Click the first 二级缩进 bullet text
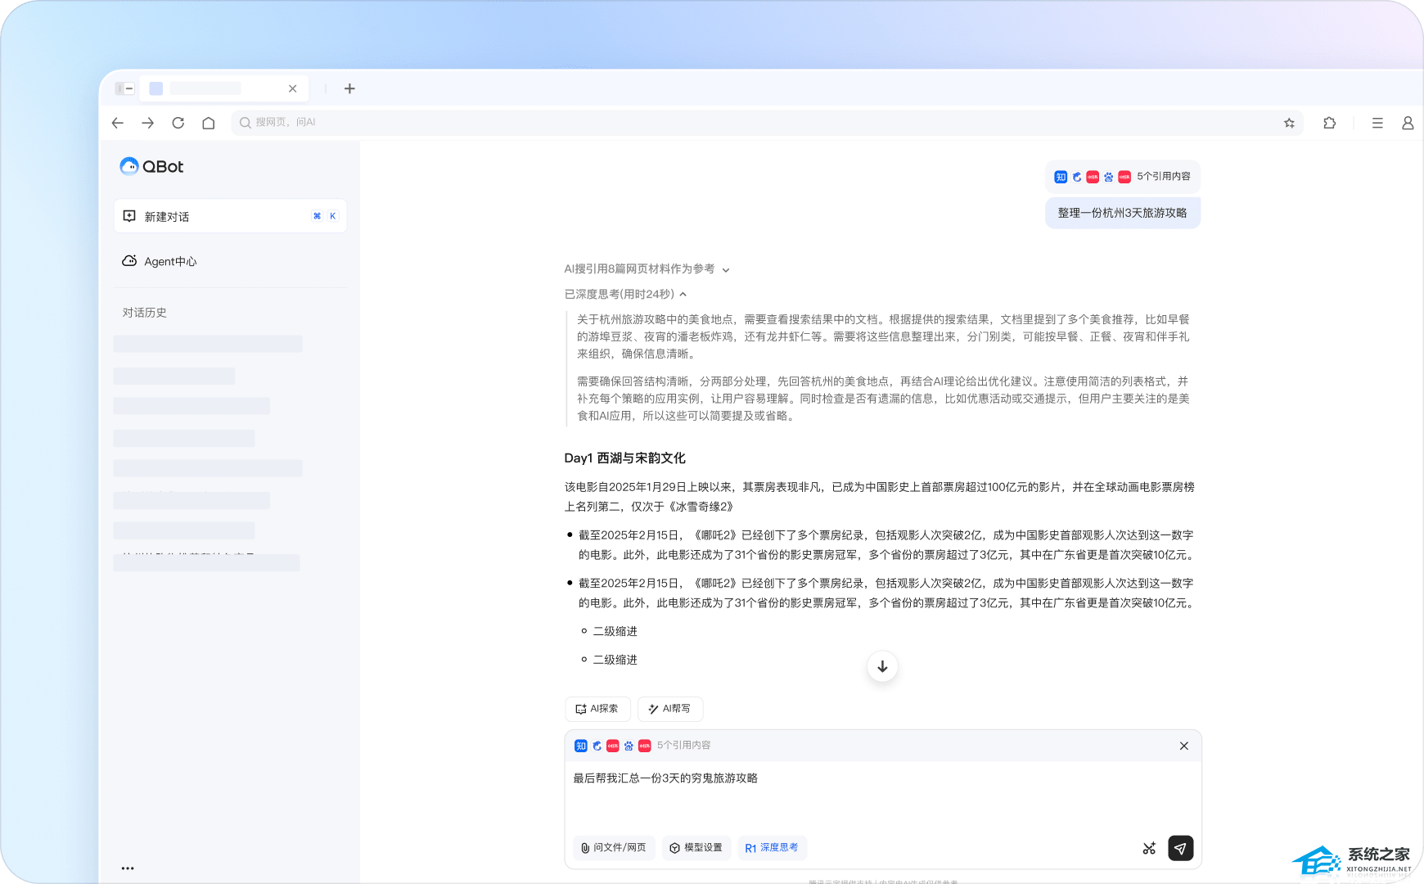Screen dimensions: 1424x884 [615, 631]
